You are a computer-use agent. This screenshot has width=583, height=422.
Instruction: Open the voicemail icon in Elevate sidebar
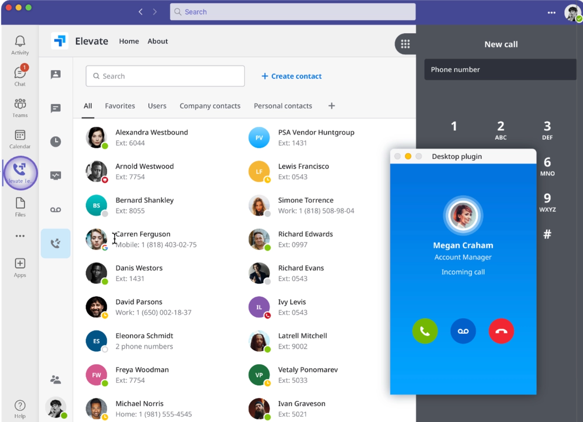56,210
